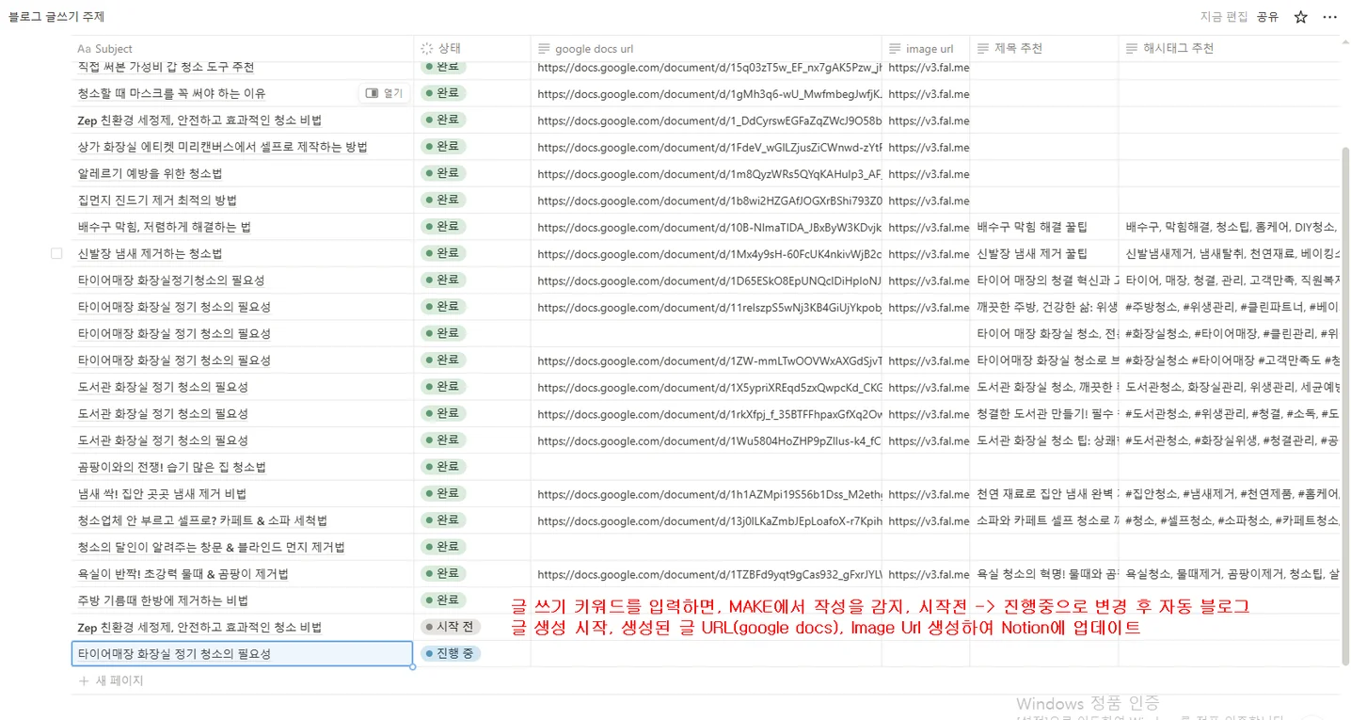1351x720 pixels.
Task: Click hashtags #청소, #셀프청소, #소파청소 cell
Action: coord(1232,520)
